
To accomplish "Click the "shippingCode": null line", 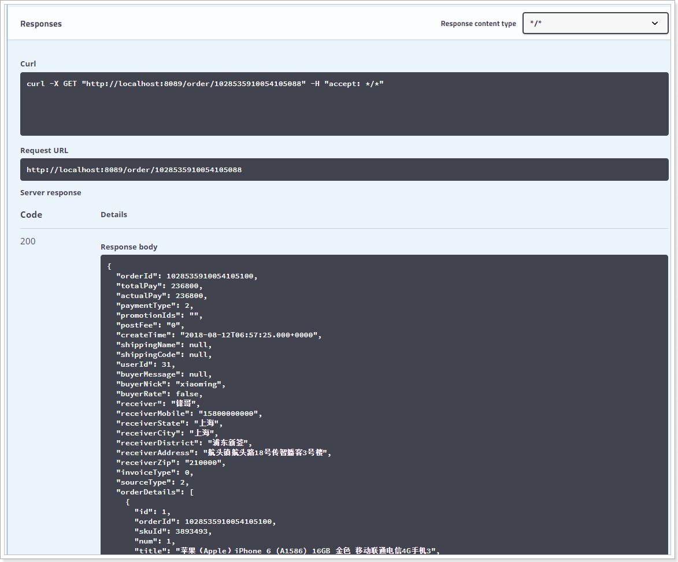I will pos(164,355).
